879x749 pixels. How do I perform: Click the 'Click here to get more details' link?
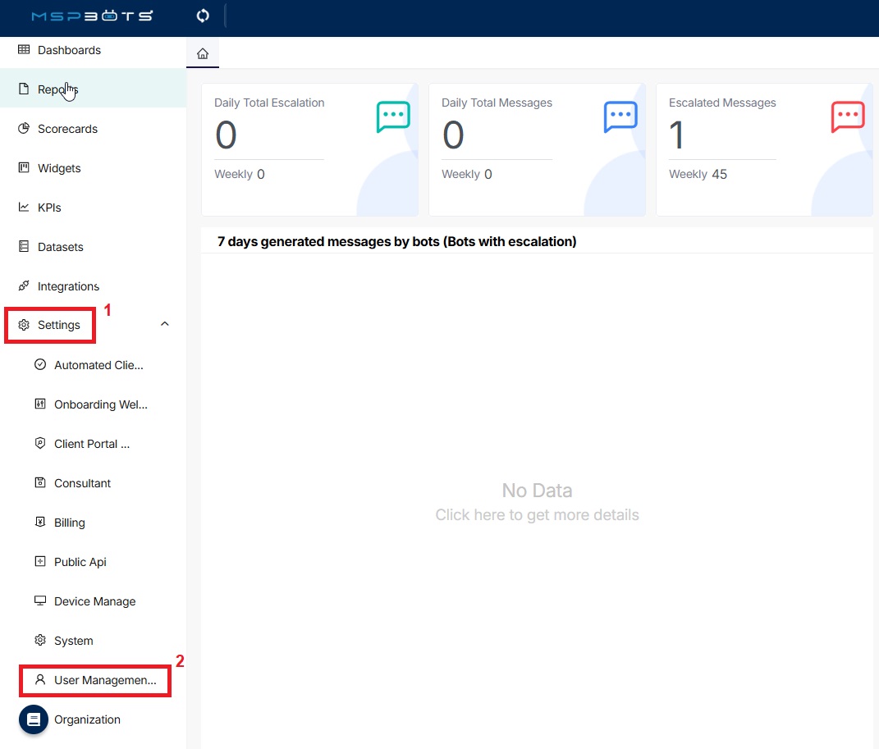point(537,514)
